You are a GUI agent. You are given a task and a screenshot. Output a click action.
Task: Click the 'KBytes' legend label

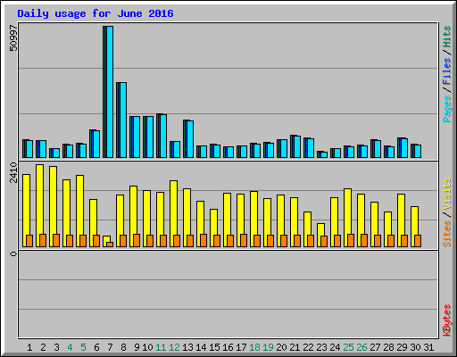tap(446, 320)
